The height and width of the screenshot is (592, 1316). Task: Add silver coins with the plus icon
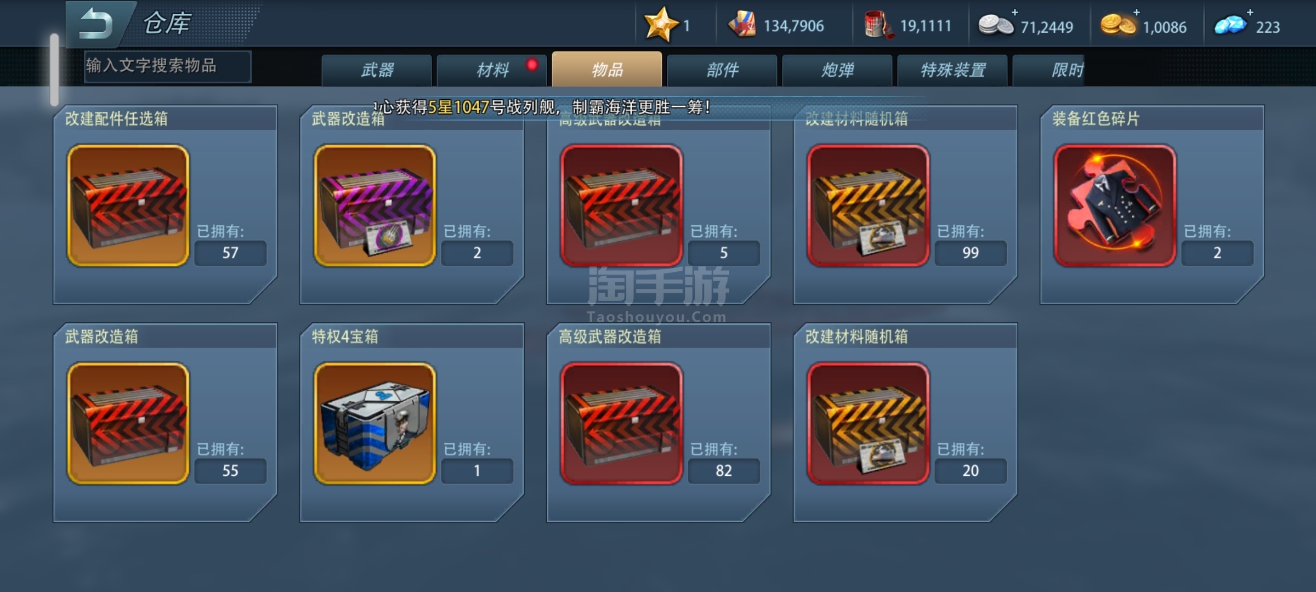[x=1015, y=12]
